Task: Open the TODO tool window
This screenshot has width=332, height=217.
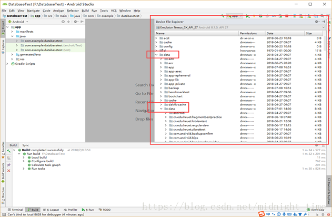Action: tap(105, 210)
